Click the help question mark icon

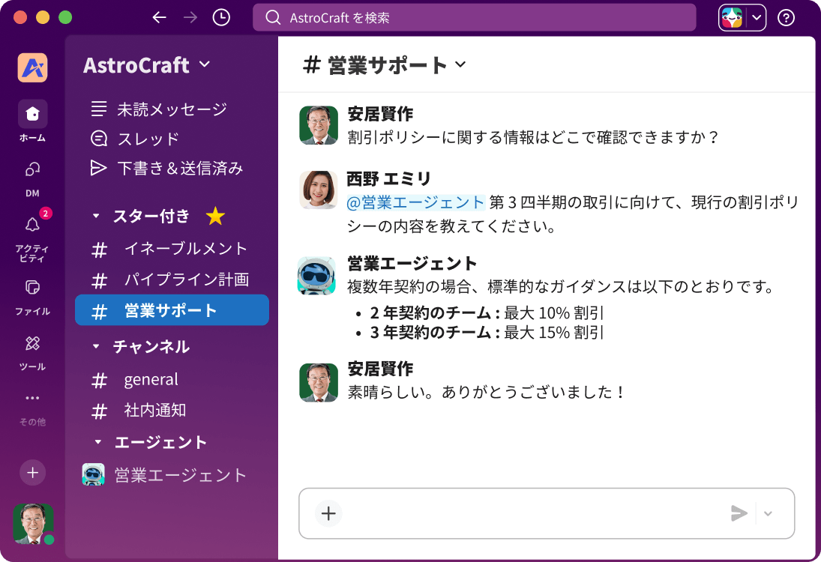click(x=785, y=16)
